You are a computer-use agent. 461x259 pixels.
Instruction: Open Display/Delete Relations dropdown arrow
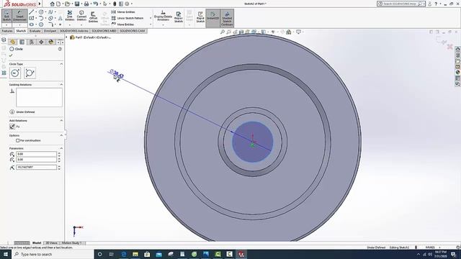[164, 24]
